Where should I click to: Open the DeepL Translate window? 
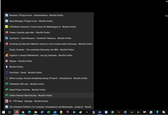coord(41,49)
